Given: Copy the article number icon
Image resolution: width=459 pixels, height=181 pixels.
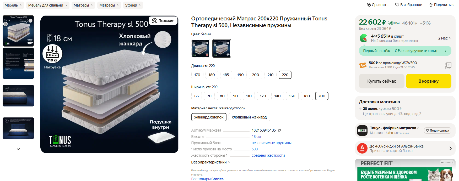Looking at the screenshot, I should [x=279, y=130].
